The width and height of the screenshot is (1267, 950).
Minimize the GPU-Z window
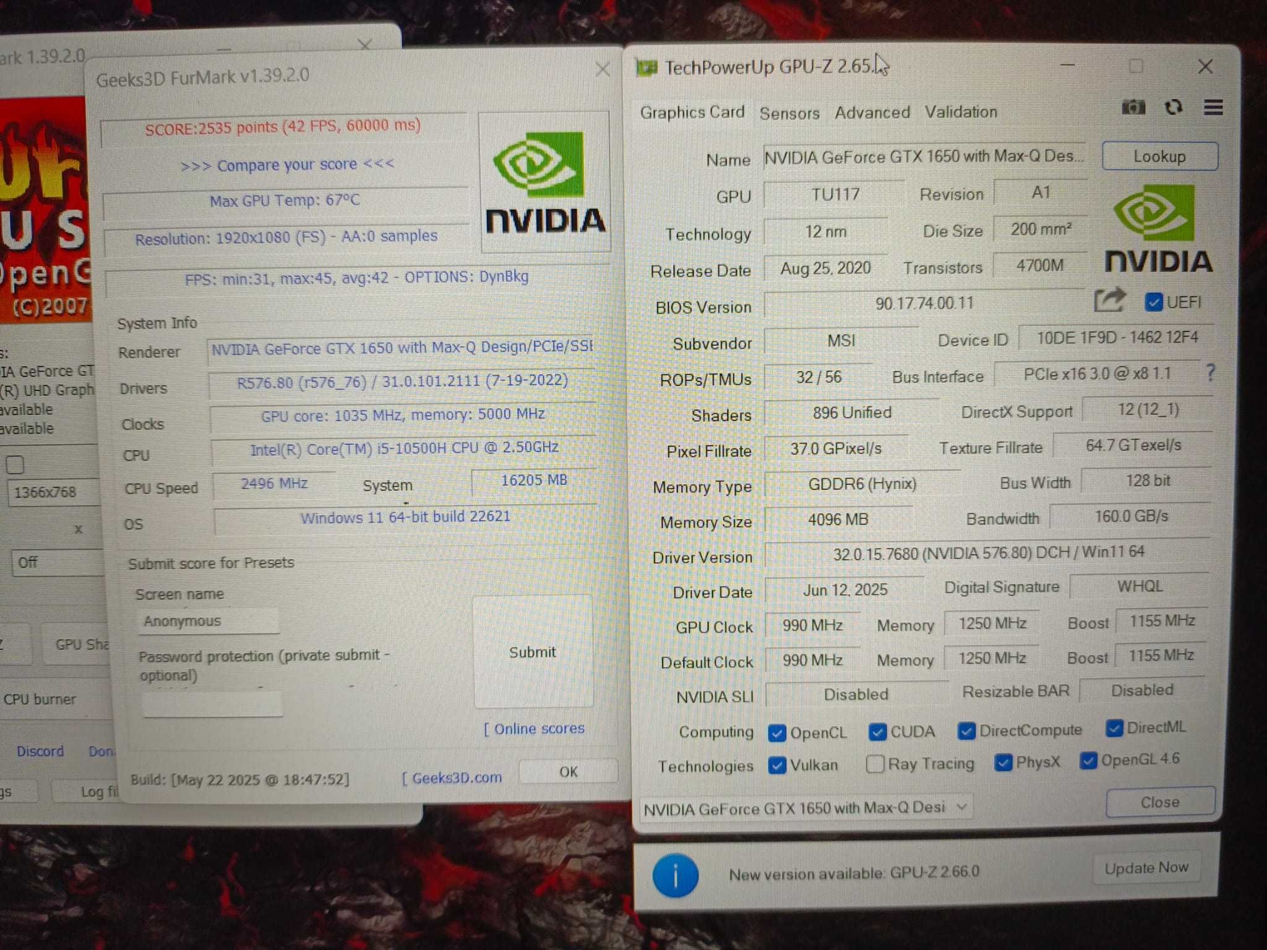[x=1067, y=64]
